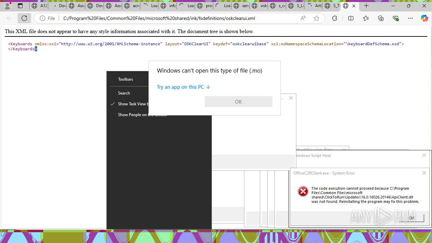The width and height of the screenshot is (432, 243).
Task: Open Browser essentials heart icon
Action: tap(396, 18)
